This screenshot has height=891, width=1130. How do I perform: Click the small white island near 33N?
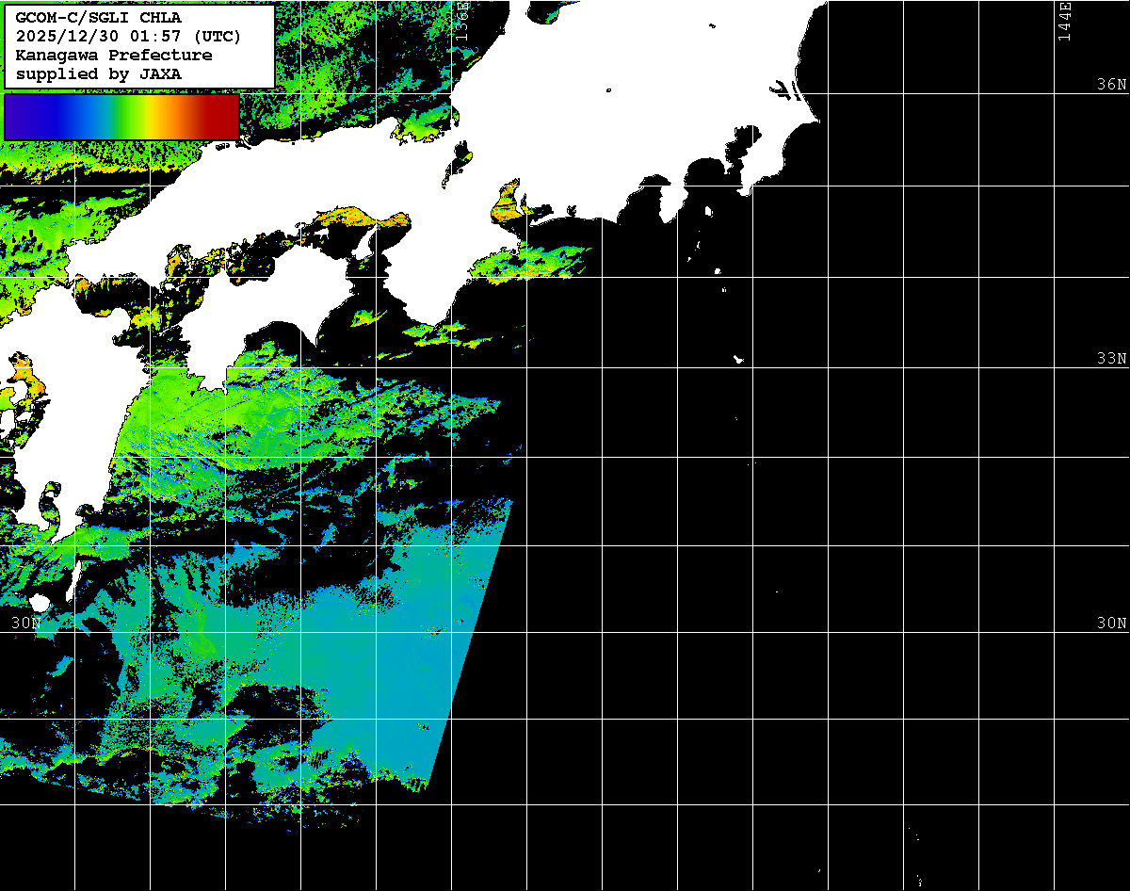739,359
